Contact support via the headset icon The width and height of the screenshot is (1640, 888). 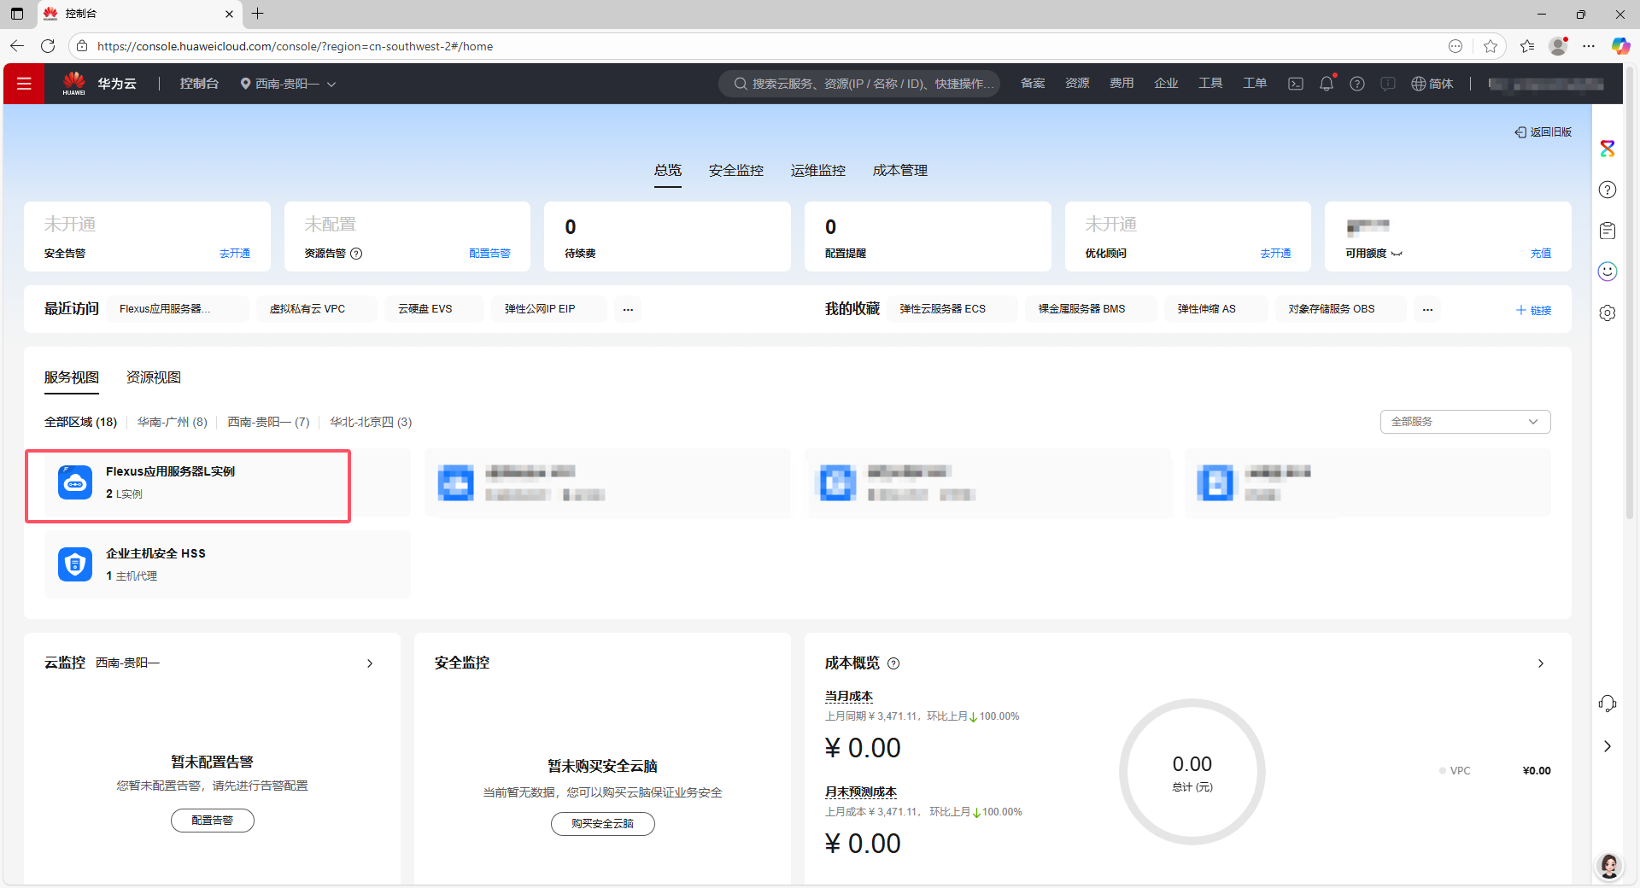[x=1608, y=703]
